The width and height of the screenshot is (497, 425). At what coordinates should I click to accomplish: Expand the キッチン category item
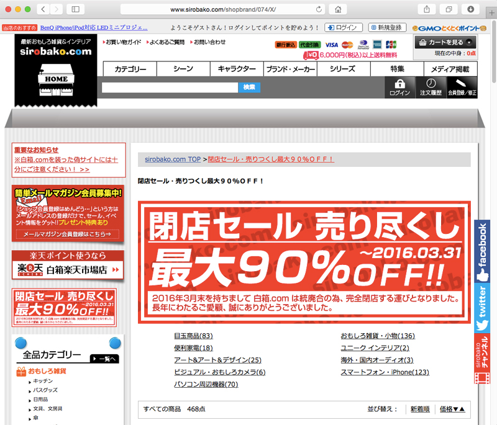(43, 381)
